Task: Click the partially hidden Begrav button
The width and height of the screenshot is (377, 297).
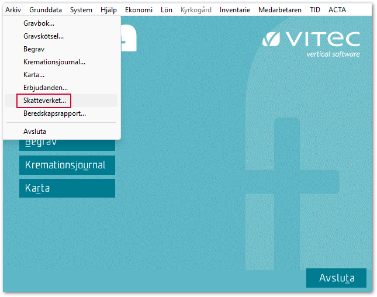Action: point(67,145)
